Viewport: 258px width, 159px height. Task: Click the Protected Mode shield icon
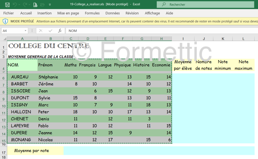point(5,21)
